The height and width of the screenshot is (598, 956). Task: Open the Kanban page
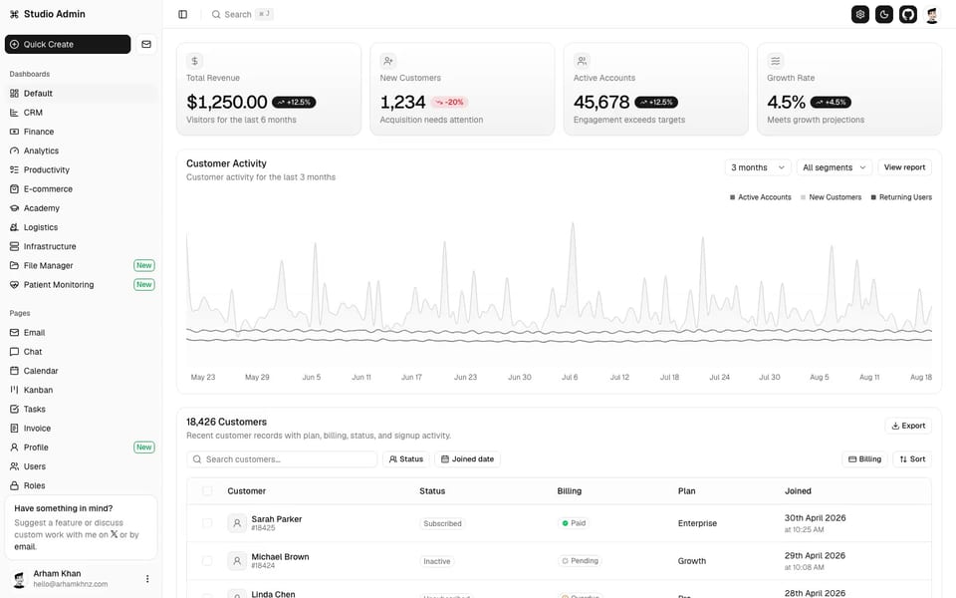coord(81,390)
